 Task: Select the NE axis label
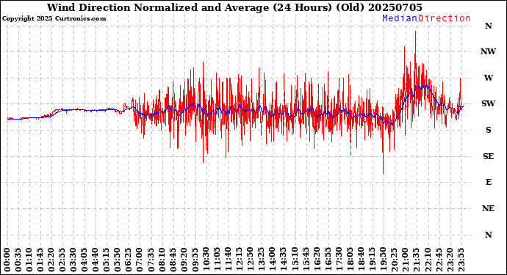click(488, 208)
